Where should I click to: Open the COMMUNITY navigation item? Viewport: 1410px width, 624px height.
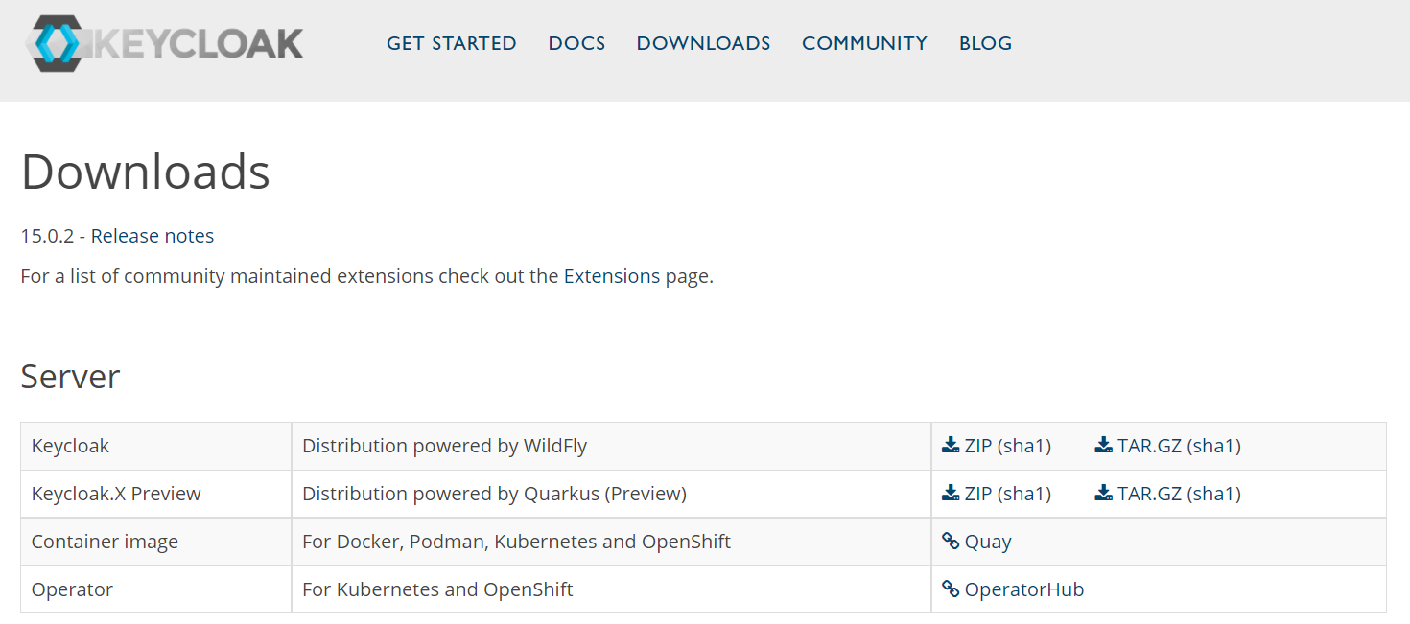coord(864,43)
